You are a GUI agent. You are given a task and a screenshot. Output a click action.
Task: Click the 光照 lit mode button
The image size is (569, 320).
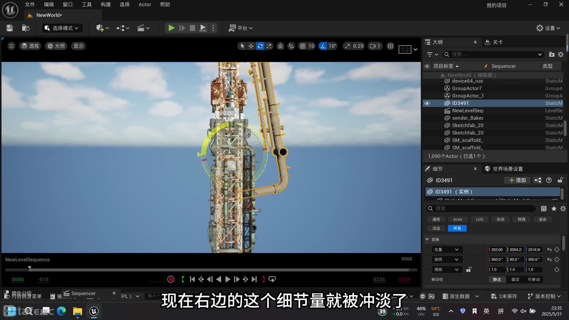56,46
